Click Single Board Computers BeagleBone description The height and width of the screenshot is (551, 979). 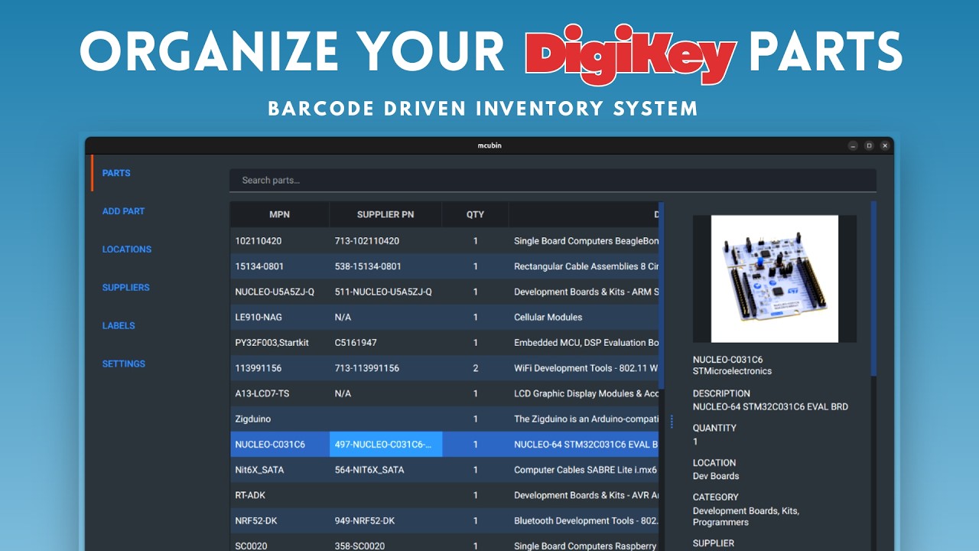click(584, 241)
